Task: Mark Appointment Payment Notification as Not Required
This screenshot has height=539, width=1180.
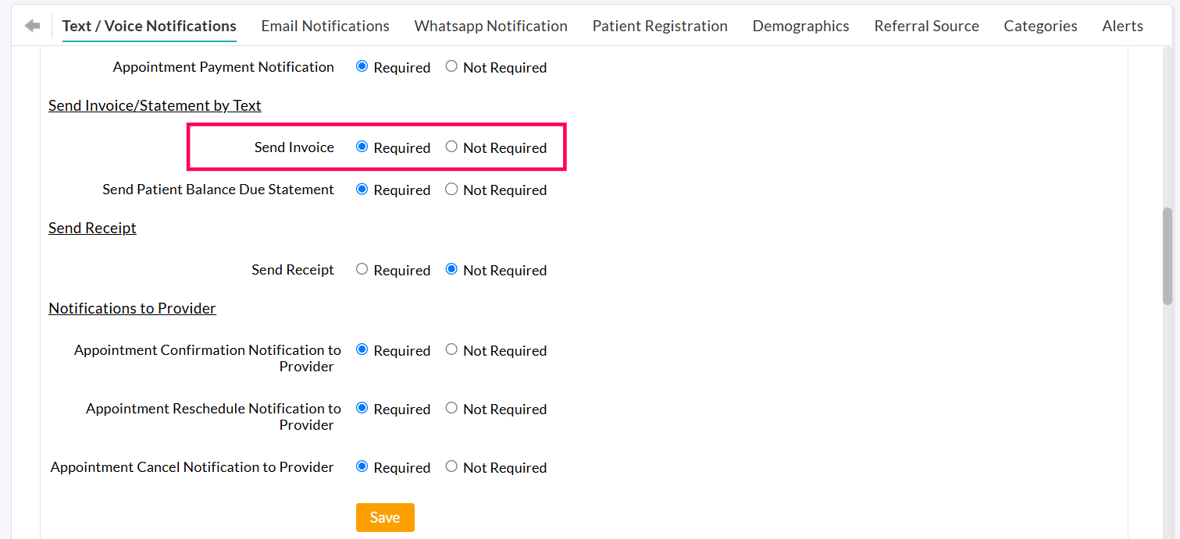Action: pyautogui.click(x=451, y=66)
